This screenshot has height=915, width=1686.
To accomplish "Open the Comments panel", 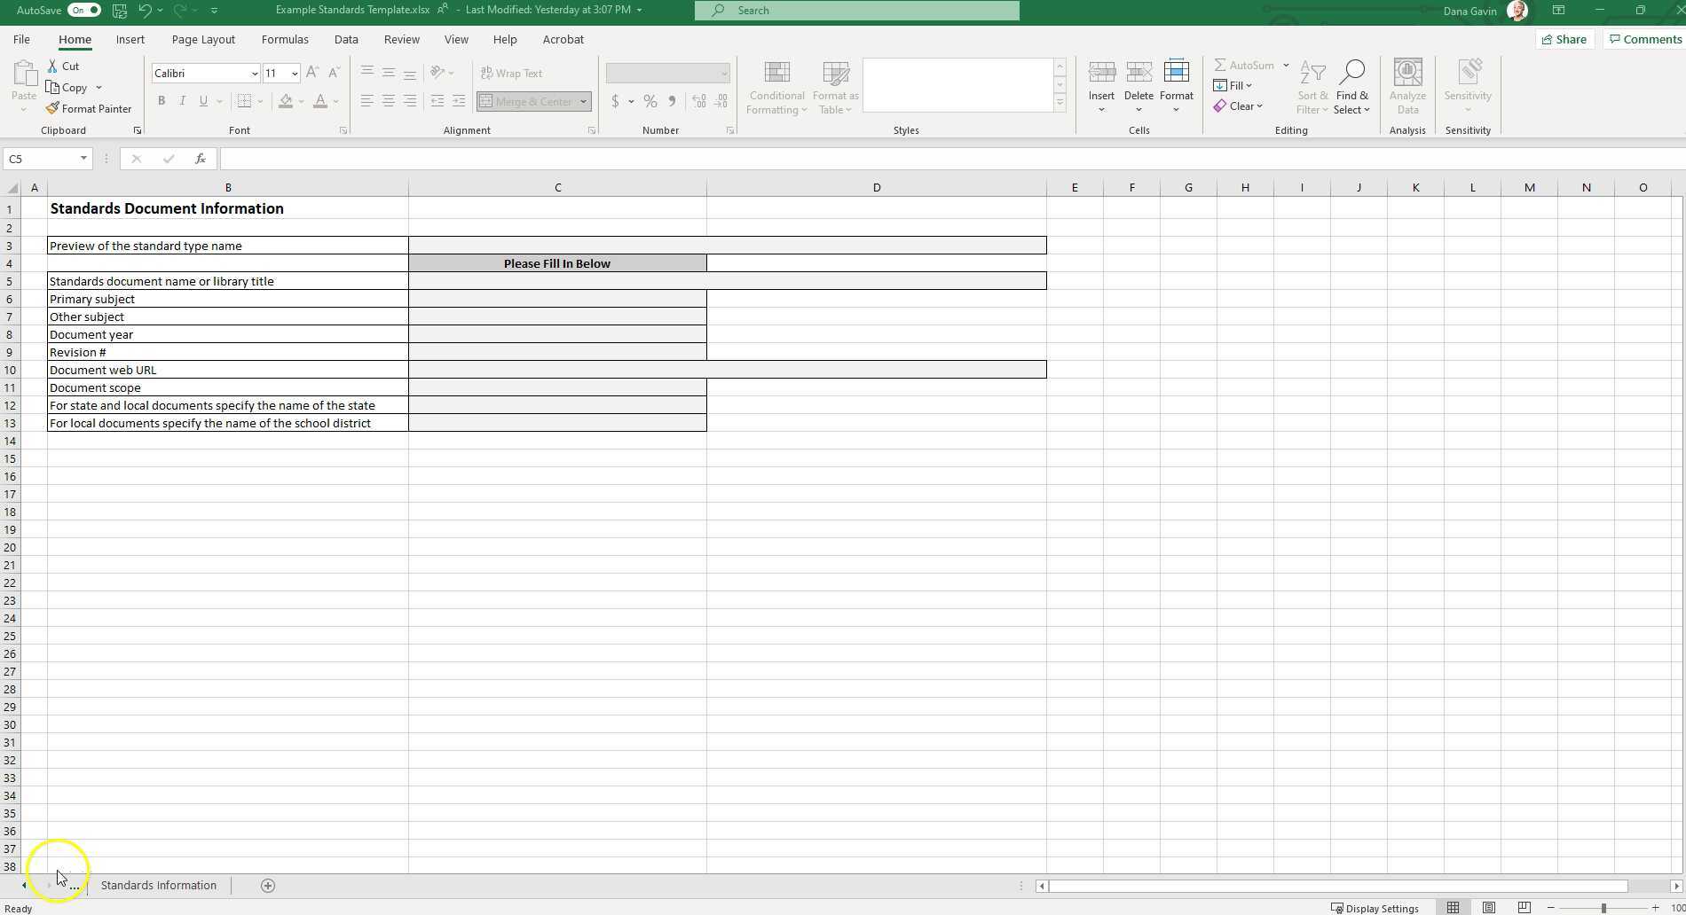I will click(1644, 39).
